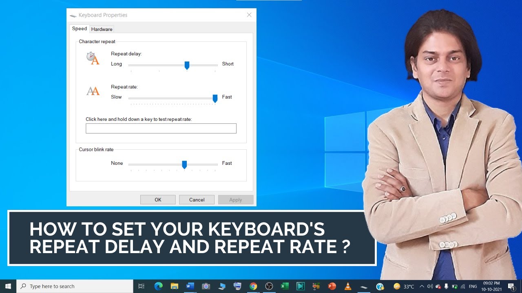Screen dimensions: 522x293
Task: Click the greyed-out Apply button
Action: pyautogui.click(x=236, y=200)
